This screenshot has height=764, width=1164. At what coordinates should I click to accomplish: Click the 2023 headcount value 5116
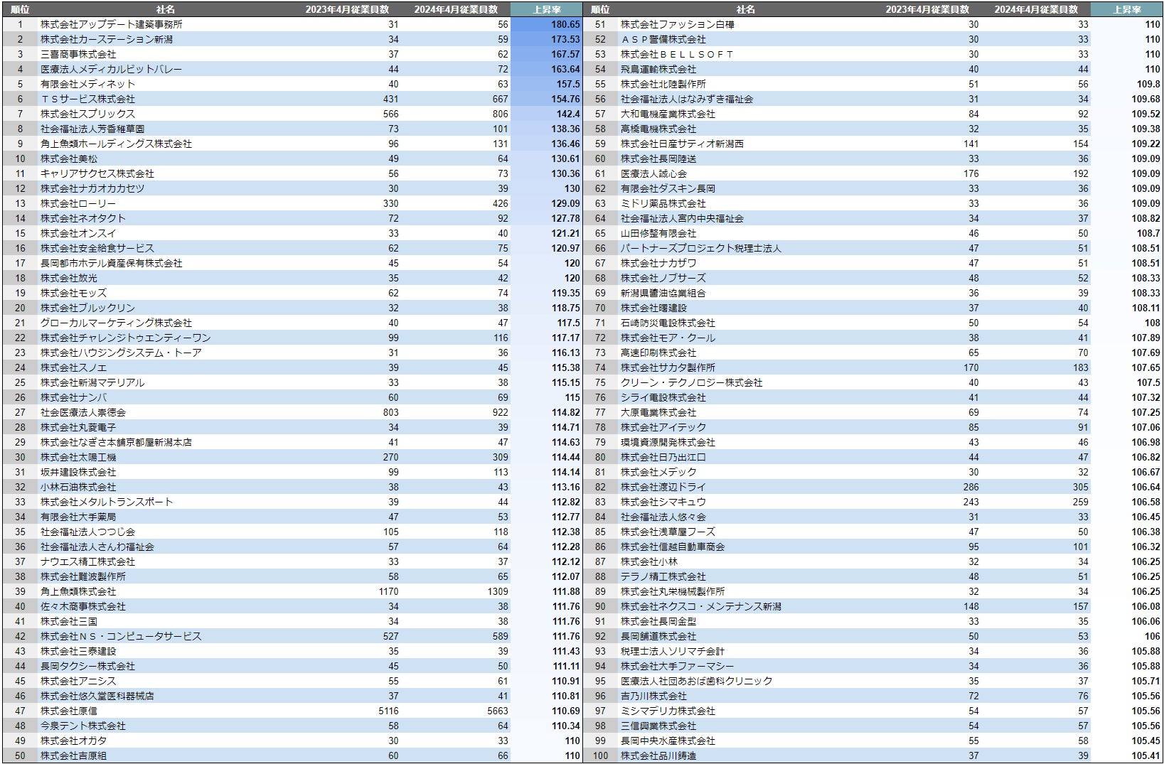(x=388, y=711)
